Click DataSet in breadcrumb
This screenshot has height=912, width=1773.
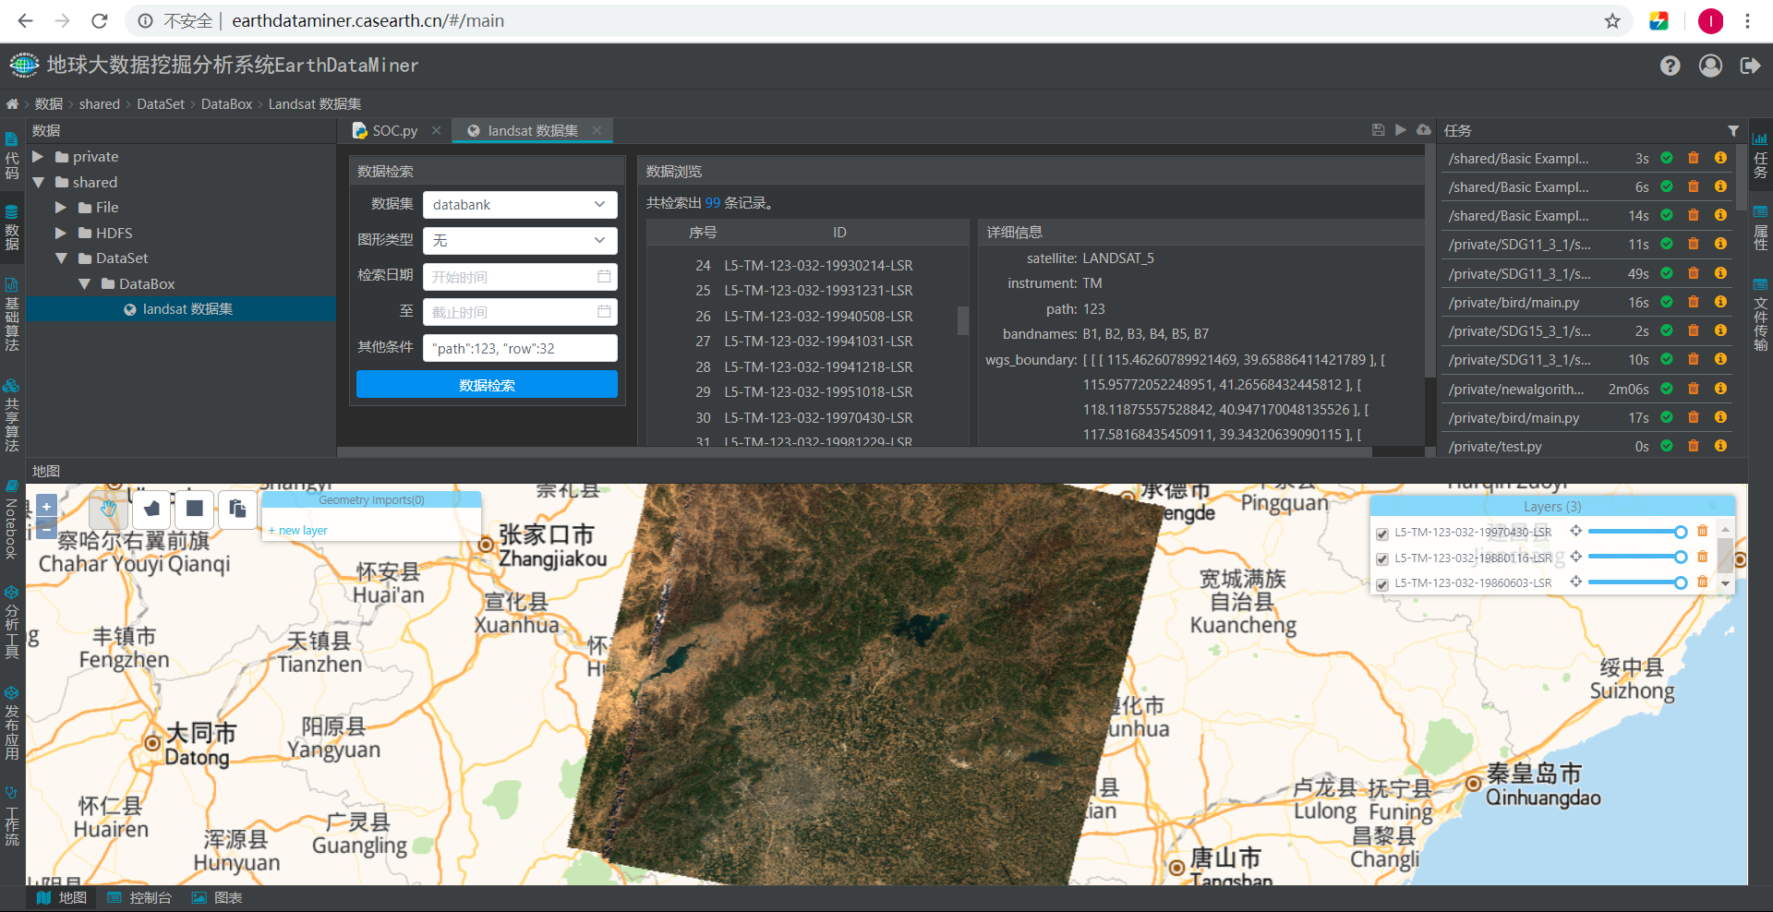coord(161,104)
